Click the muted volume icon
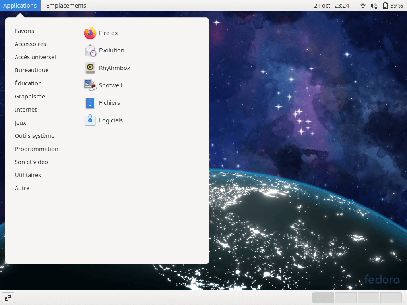Viewport: 407px width, 305px height. pyautogui.click(x=374, y=6)
